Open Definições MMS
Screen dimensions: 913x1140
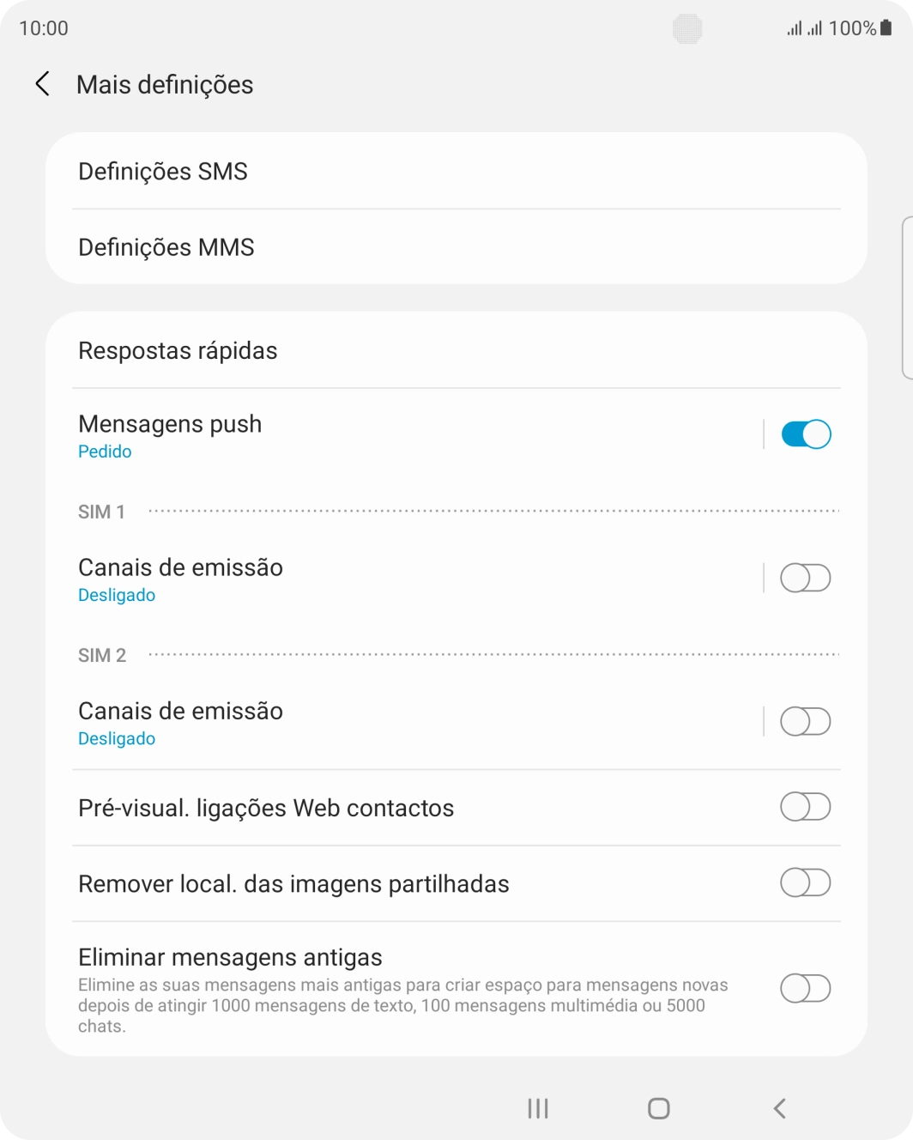166,247
